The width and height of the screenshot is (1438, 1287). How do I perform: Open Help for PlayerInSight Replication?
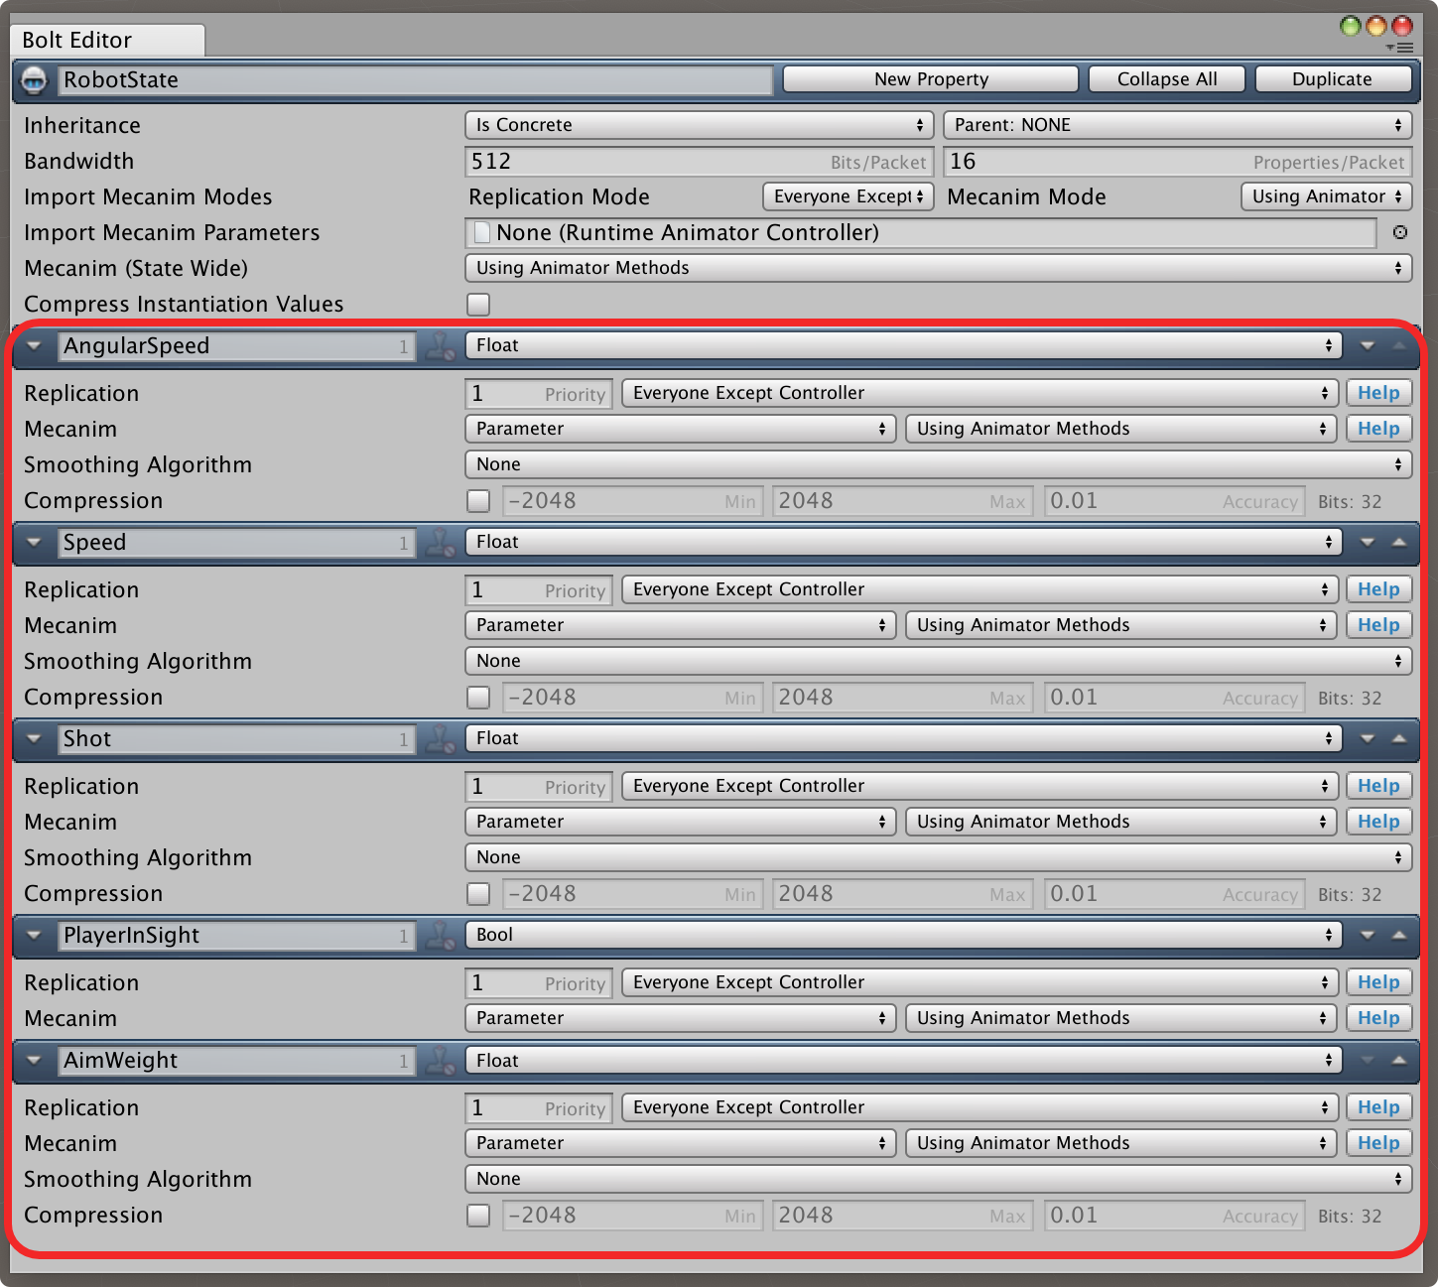(1378, 982)
